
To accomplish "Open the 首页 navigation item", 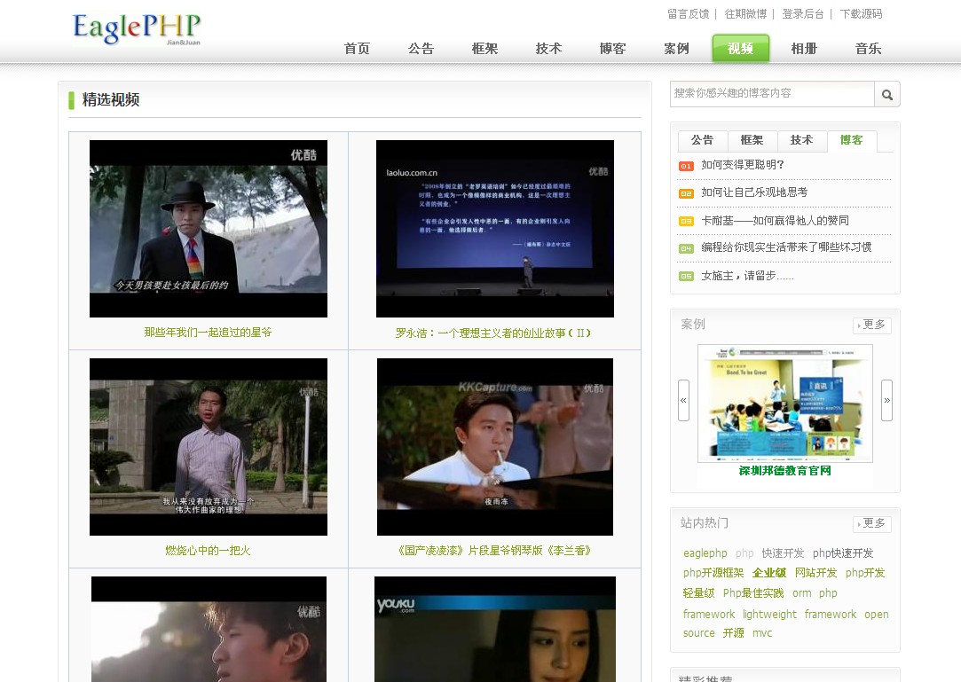I will pos(357,49).
